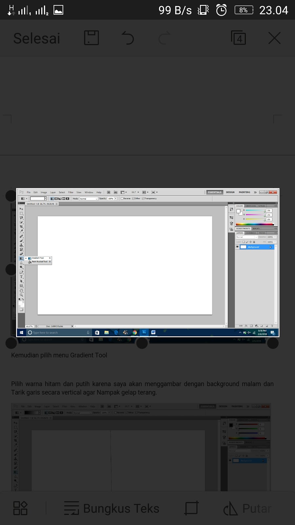Tap Putar to rotate the image
295x525 pixels.
pos(247,509)
